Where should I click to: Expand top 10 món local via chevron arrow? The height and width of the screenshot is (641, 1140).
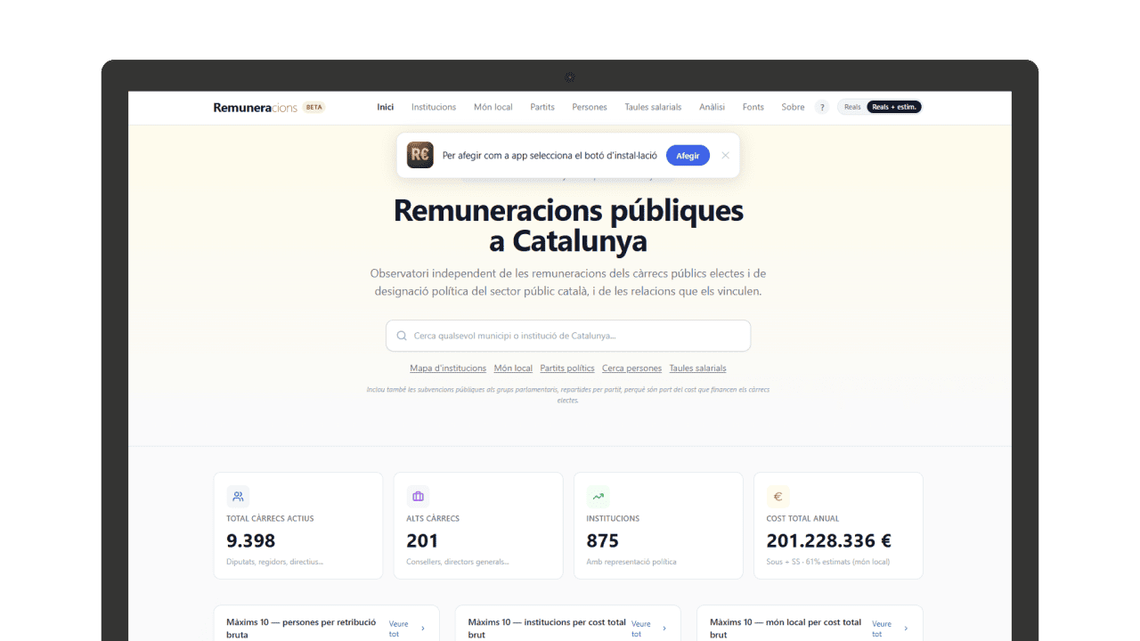click(907, 629)
